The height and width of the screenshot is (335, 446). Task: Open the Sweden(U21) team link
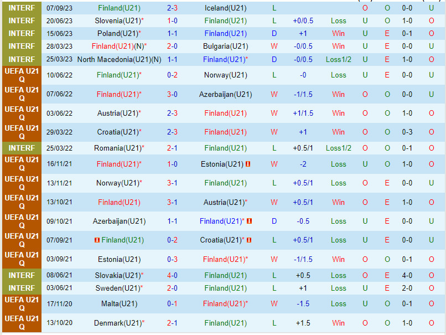(x=118, y=288)
